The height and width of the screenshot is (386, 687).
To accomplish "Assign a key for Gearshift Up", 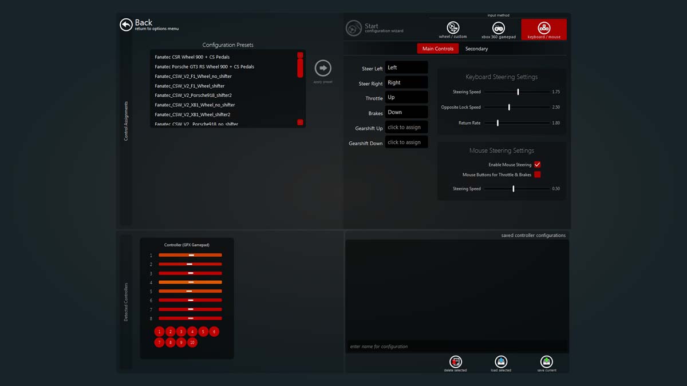I will (406, 127).
